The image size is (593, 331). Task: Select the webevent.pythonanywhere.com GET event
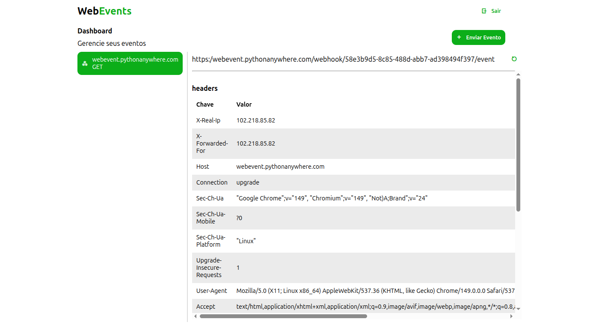(130, 63)
